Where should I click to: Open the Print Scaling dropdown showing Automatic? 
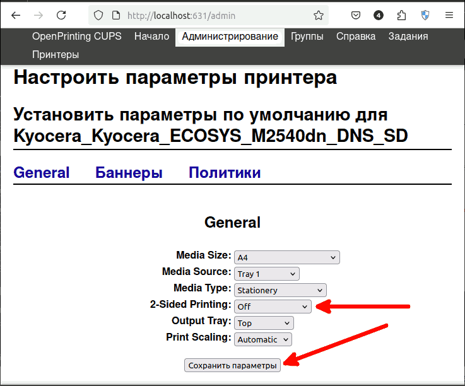click(263, 339)
